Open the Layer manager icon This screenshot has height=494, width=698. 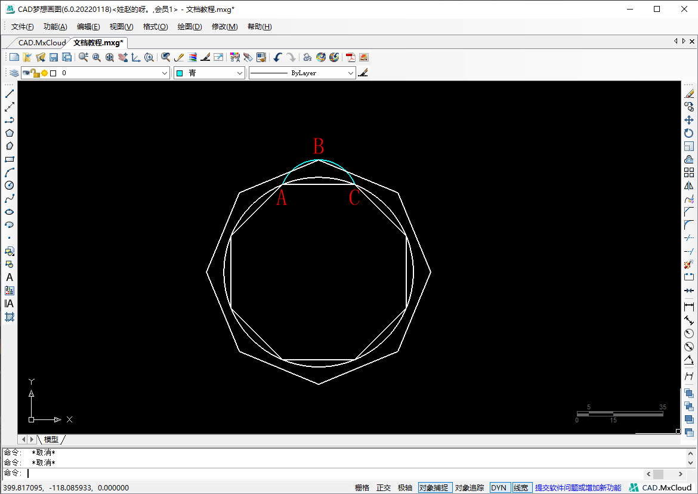[x=14, y=73]
